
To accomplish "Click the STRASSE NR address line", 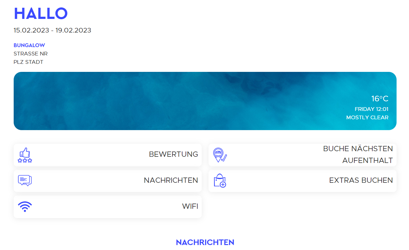I will tap(30, 54).
